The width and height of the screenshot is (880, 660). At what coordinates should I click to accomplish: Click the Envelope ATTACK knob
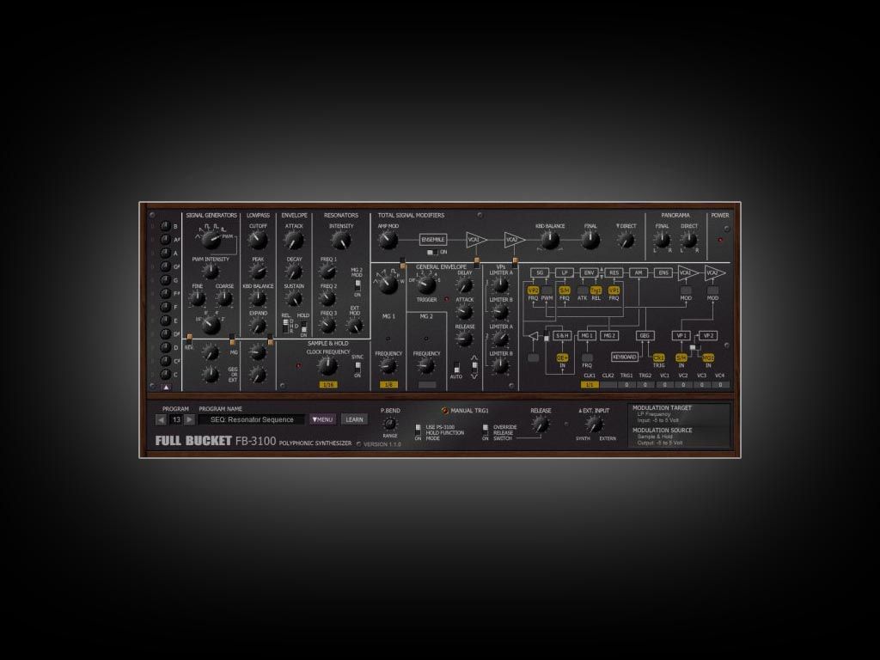(x=294, y=242)
